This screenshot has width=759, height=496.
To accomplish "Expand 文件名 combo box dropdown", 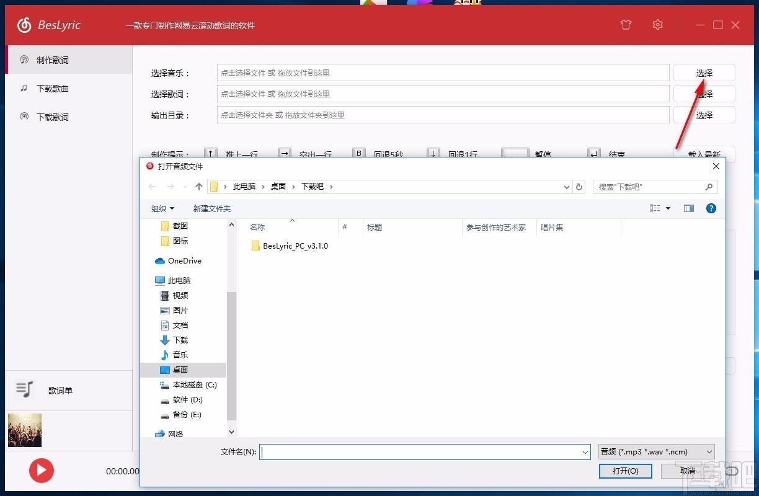I will 585,453.
